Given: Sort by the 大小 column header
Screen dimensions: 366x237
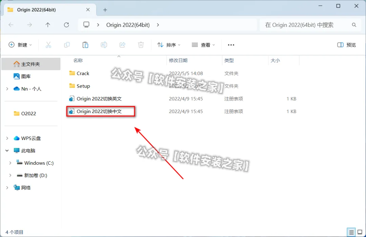Looking at the screenshot, I should point(275,60).
